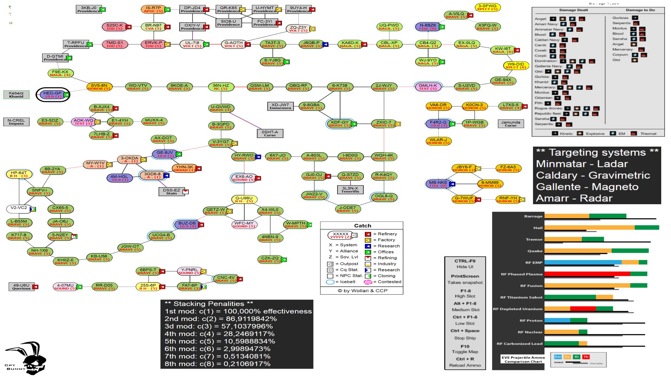
Task: Click the blue Em color swatch
Action: pos(558,357)
